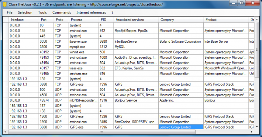Select PID 616 cell
The image size is (262, 137).
pos(106,73)
